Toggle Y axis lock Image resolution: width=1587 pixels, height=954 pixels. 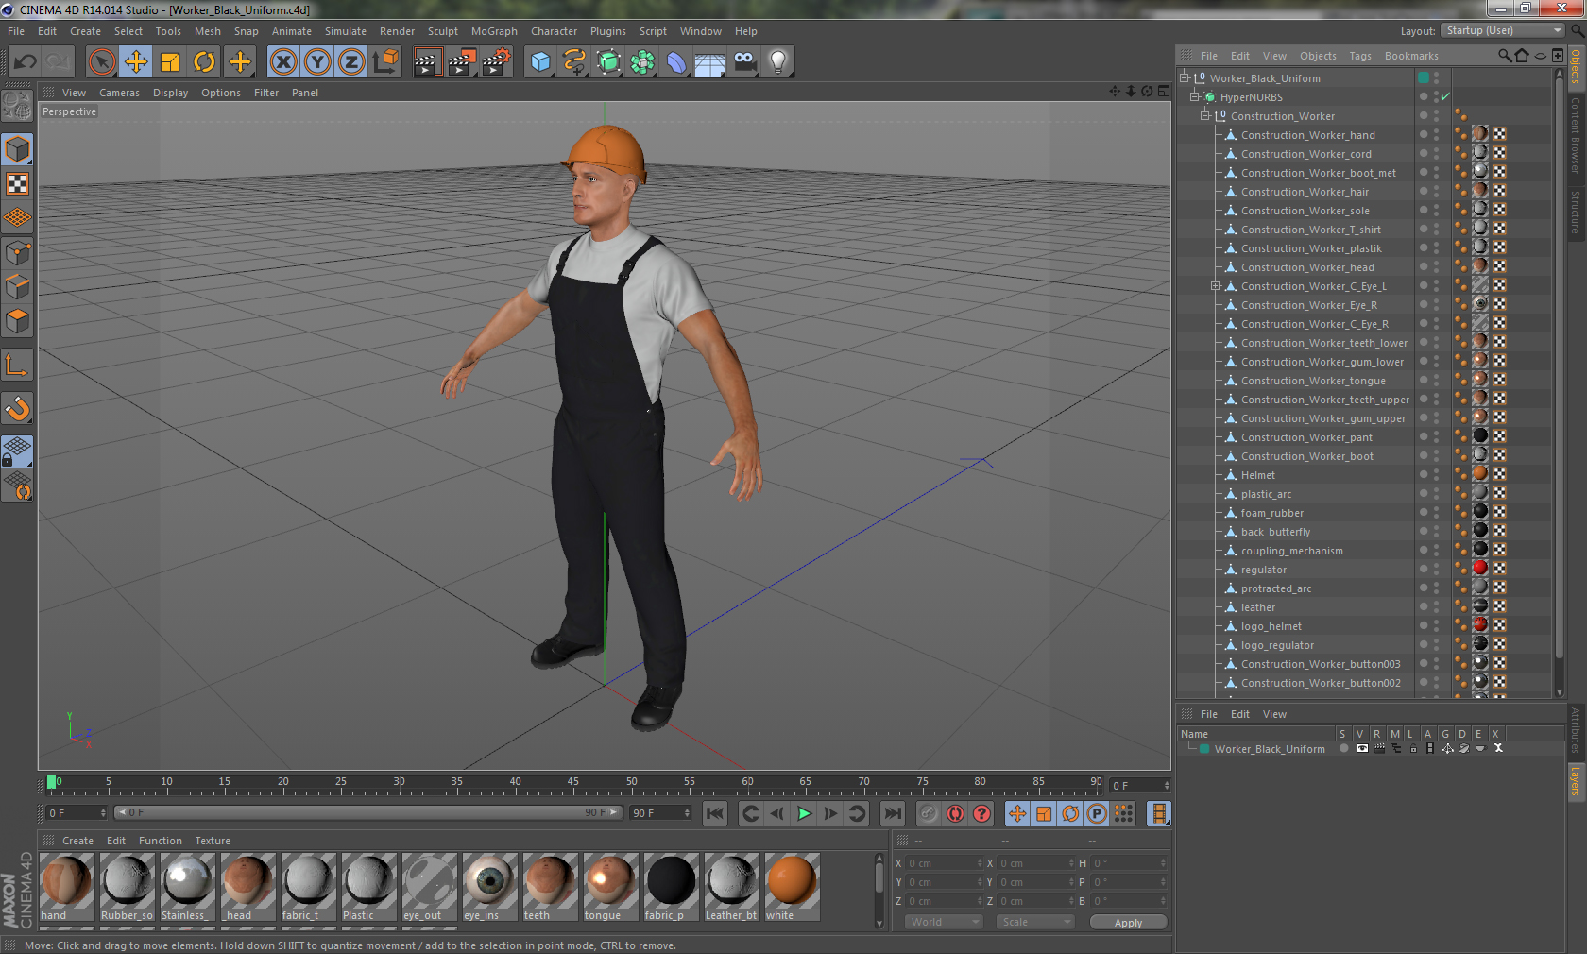(317, 62)
